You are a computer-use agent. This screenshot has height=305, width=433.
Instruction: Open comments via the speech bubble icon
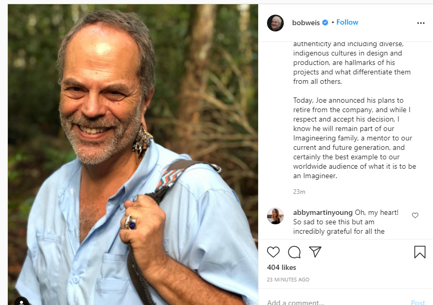point(294,252)
